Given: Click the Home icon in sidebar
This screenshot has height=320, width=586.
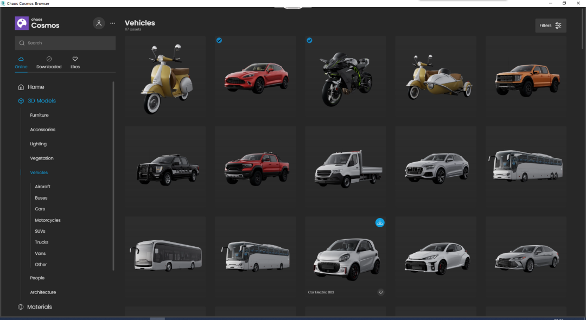Looking at the screenshot, I should [x=21, y=87].
